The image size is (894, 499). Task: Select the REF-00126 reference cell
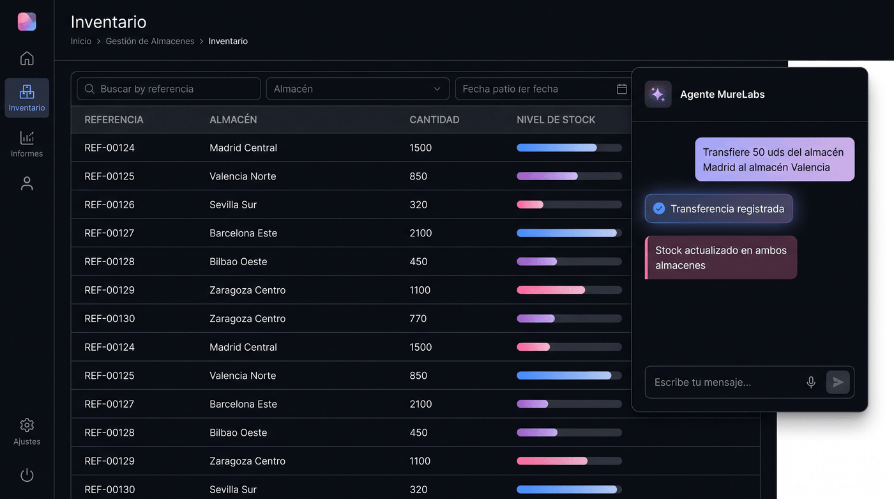click(109, 204)
